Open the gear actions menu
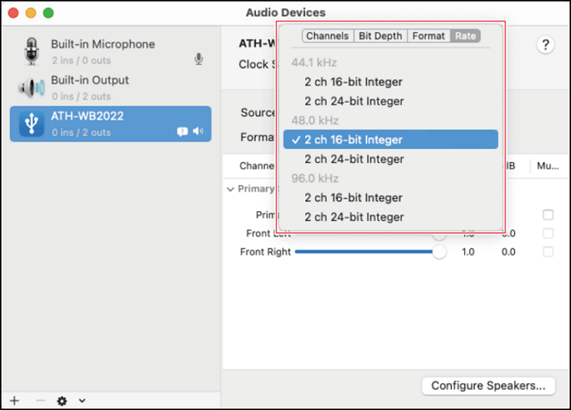This screenshot has width=571, height=410. click(x=62, y=400)
